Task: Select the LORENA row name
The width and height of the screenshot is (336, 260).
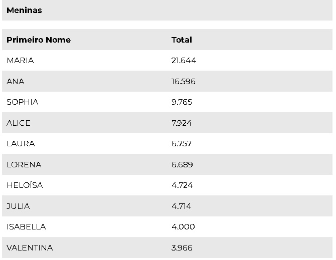Action: tap(24, 164)
